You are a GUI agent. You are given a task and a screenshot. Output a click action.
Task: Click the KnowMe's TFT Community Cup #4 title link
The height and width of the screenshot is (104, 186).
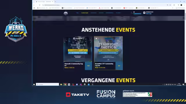tap(104, 65)
